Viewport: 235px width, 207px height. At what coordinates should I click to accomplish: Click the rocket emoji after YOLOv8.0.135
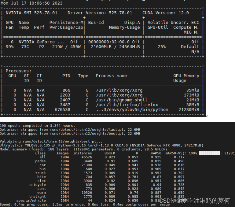(54, 145)
